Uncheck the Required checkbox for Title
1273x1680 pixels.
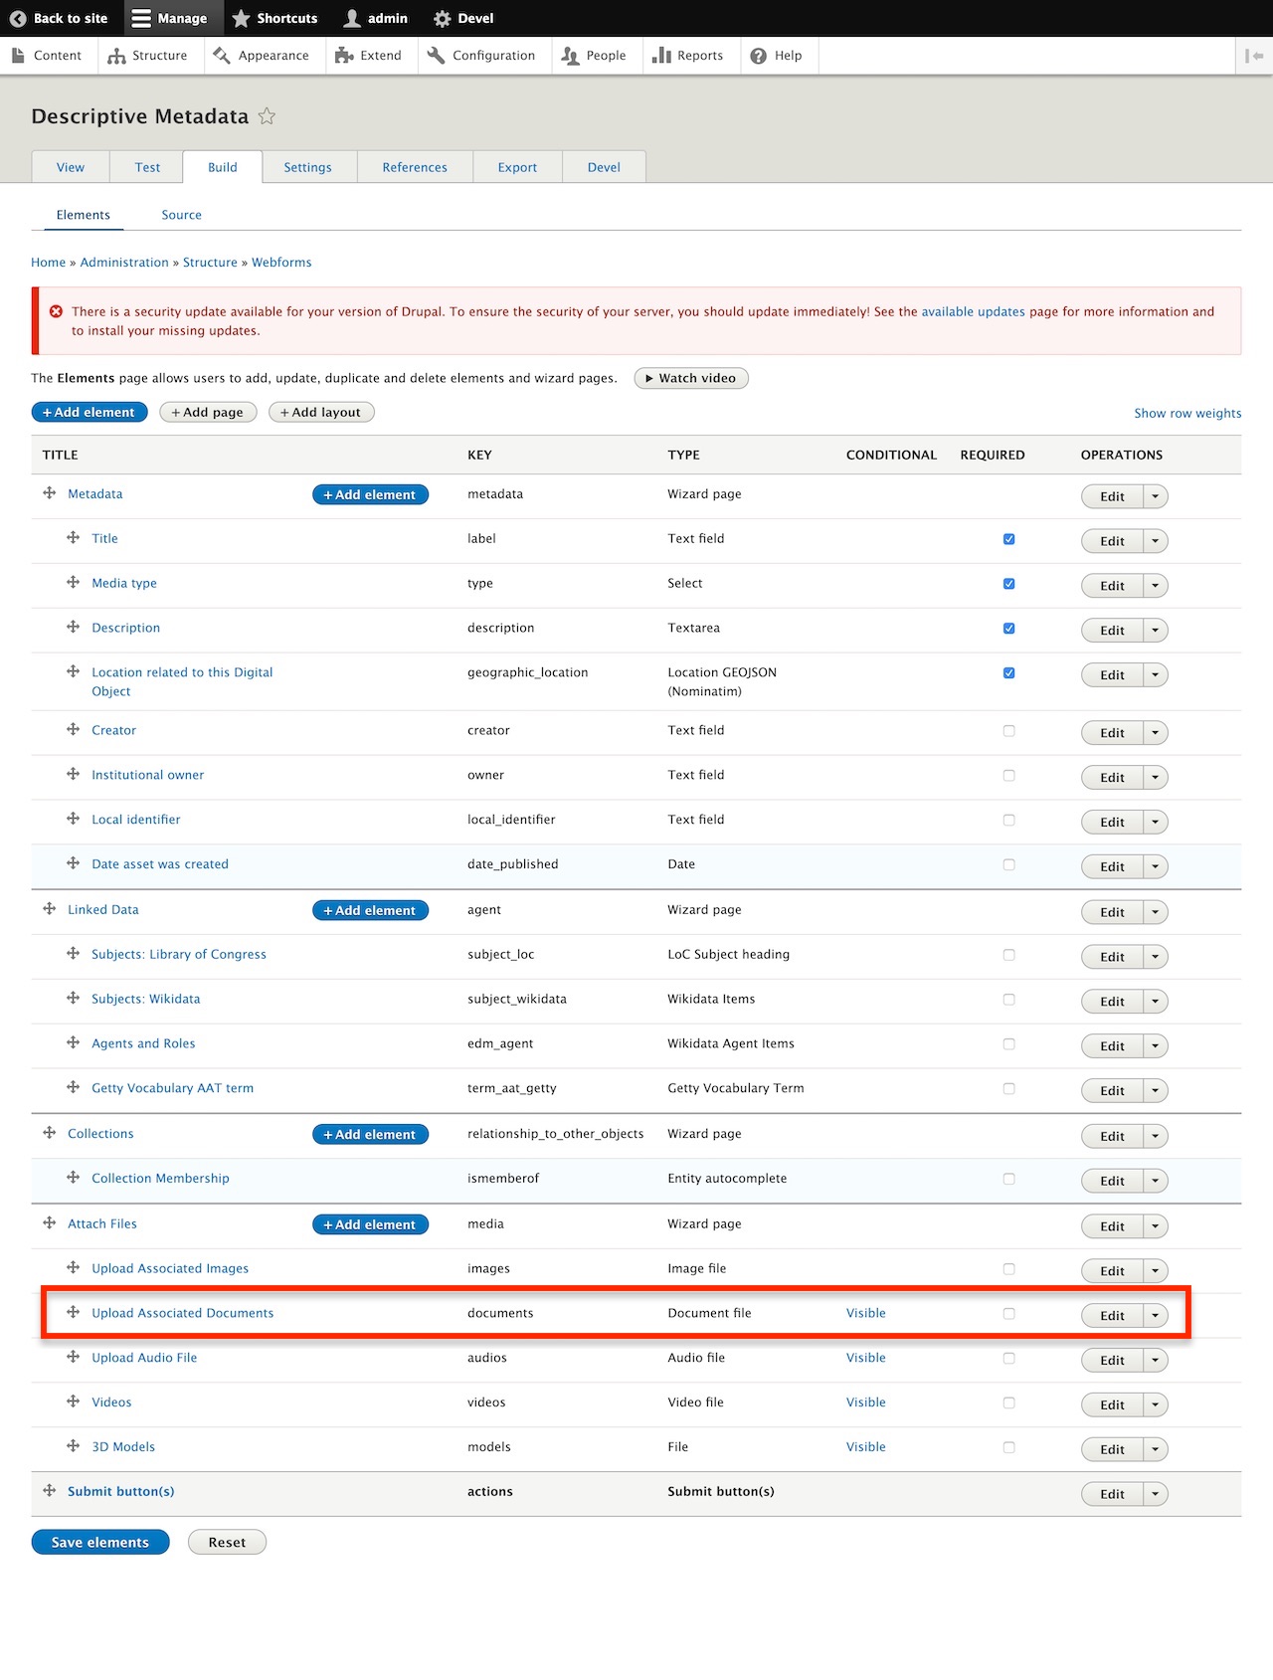[x=1008, y=539]
